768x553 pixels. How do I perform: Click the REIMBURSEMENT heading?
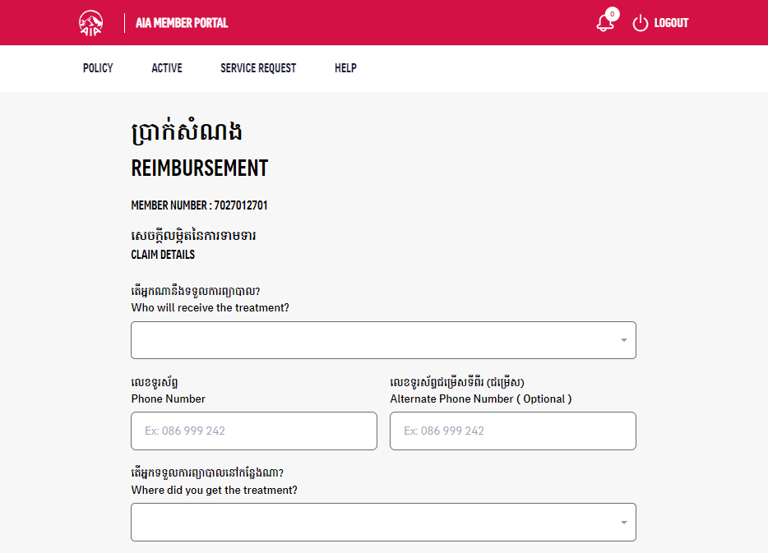(x=199, y=168)
